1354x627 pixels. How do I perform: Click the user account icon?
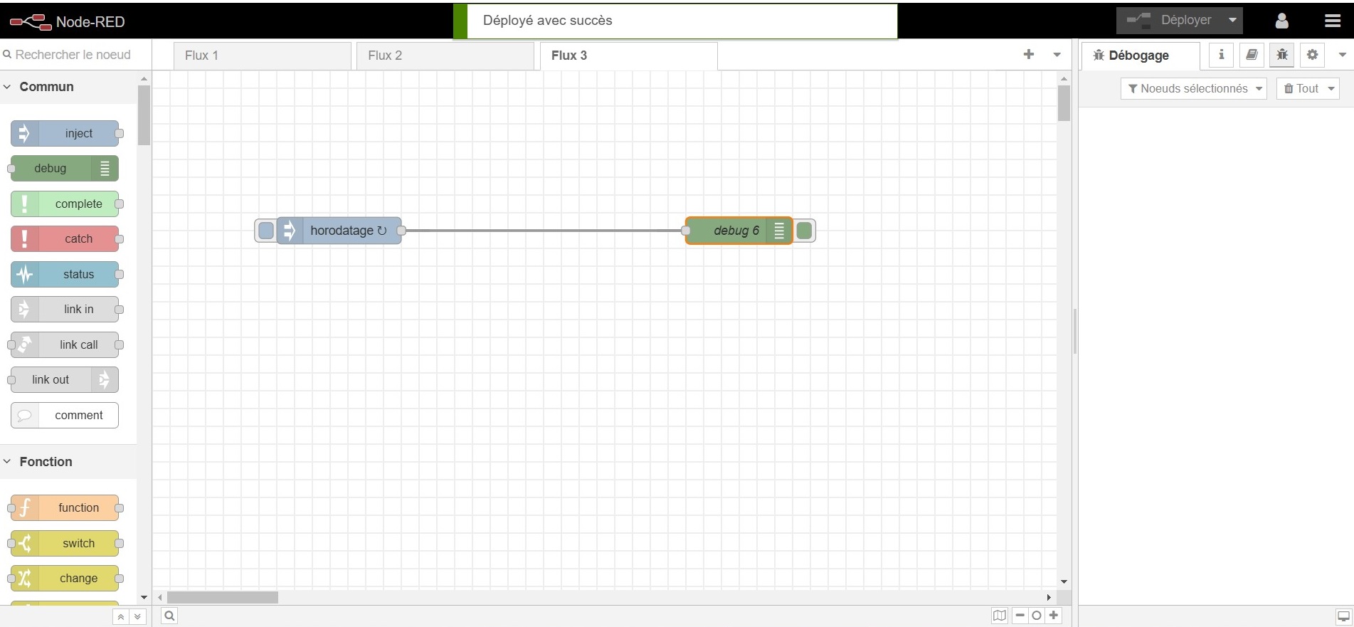point(1281,21)
